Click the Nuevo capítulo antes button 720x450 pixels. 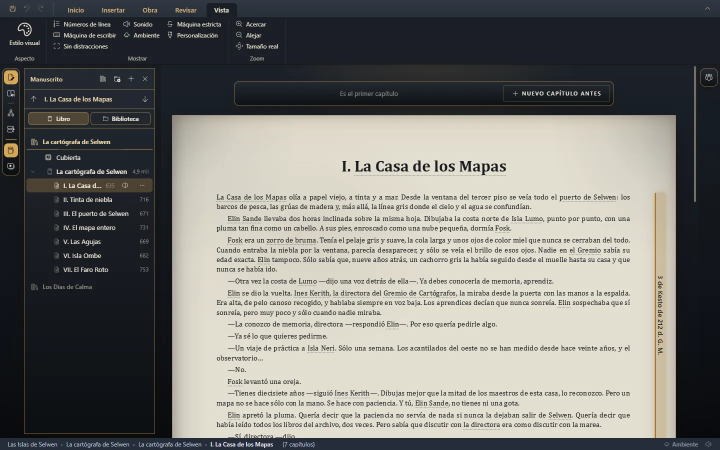point(556,93)
